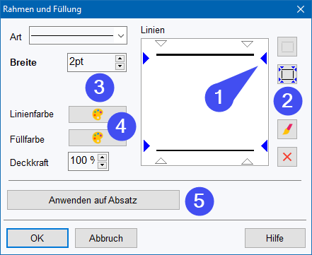
Task: Click Anwenden auf Absatz button
Action: [x=93, y=200]
